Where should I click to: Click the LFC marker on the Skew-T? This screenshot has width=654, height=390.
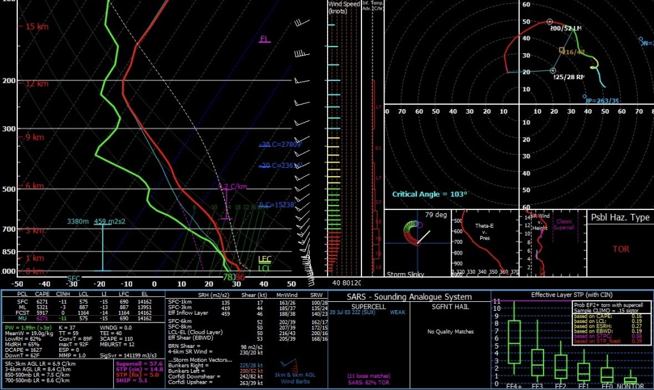pos(264,259)
